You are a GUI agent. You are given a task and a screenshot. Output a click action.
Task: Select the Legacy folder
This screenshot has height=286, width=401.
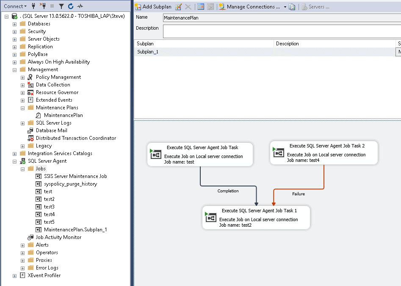pos(44,146)
